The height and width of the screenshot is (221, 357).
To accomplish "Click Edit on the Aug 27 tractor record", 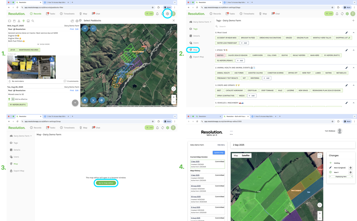I will 77,29.
